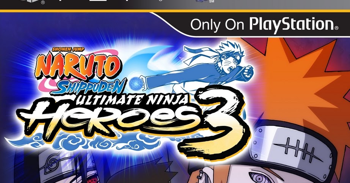Screen dimensions: 350x183
Task: Click the small SM service mark
Action: (x=212, y=2)
